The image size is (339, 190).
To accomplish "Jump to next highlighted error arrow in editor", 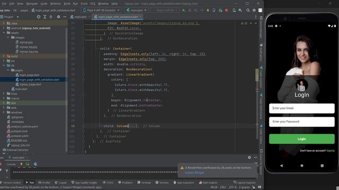I will [x=256, y=23].
